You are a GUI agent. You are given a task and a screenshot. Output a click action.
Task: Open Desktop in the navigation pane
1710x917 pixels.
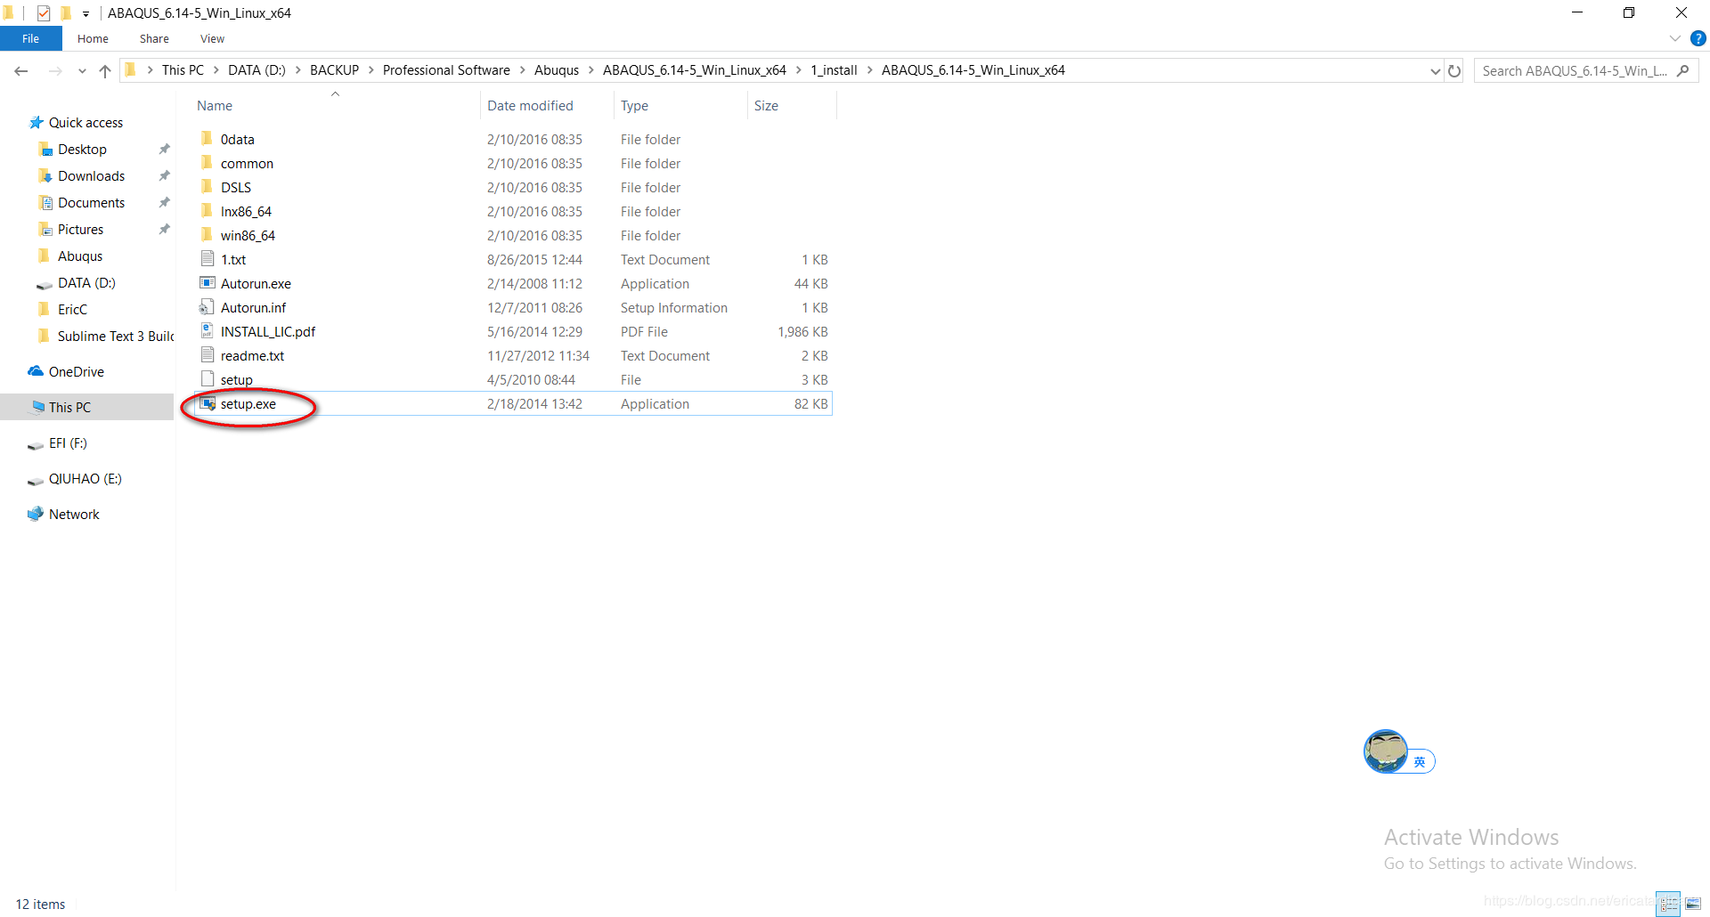point(82,149)
